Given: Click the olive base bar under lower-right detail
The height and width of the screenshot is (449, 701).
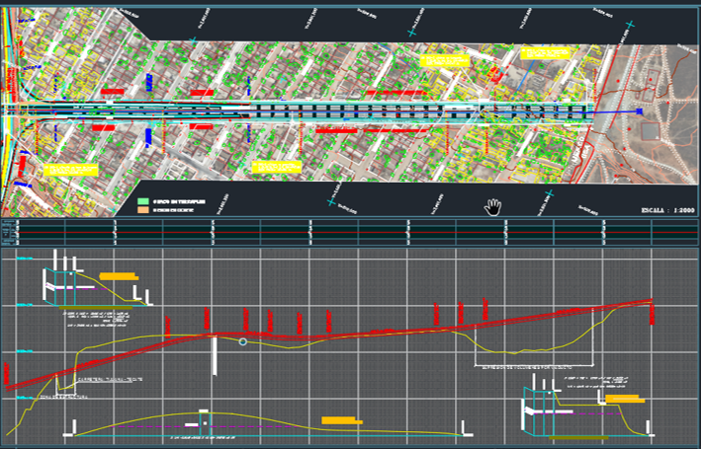Looking at the screenshot, I should point(578,437).
